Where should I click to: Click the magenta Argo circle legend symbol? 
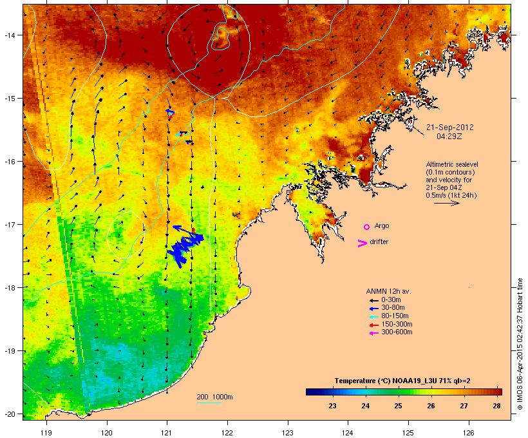coord(367,227)
